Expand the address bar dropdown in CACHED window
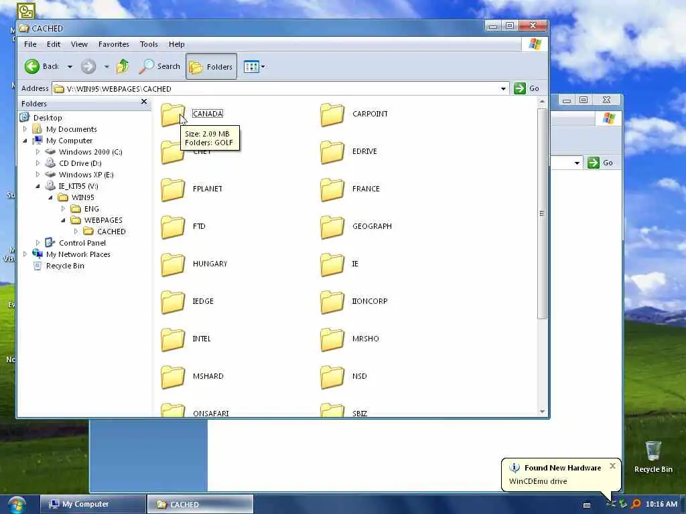The image size is (686, 514). [503, 89]
